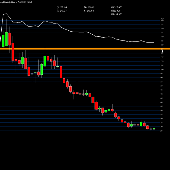Click the OH: 8.6 readout
The width and height of the screenshot is (170, 170).
116,11
